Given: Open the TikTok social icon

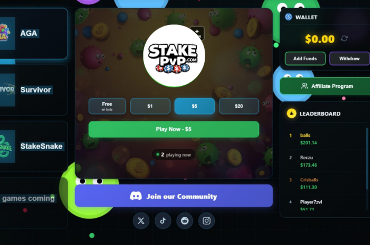Looking at the screenshot, I should [163, 220].
